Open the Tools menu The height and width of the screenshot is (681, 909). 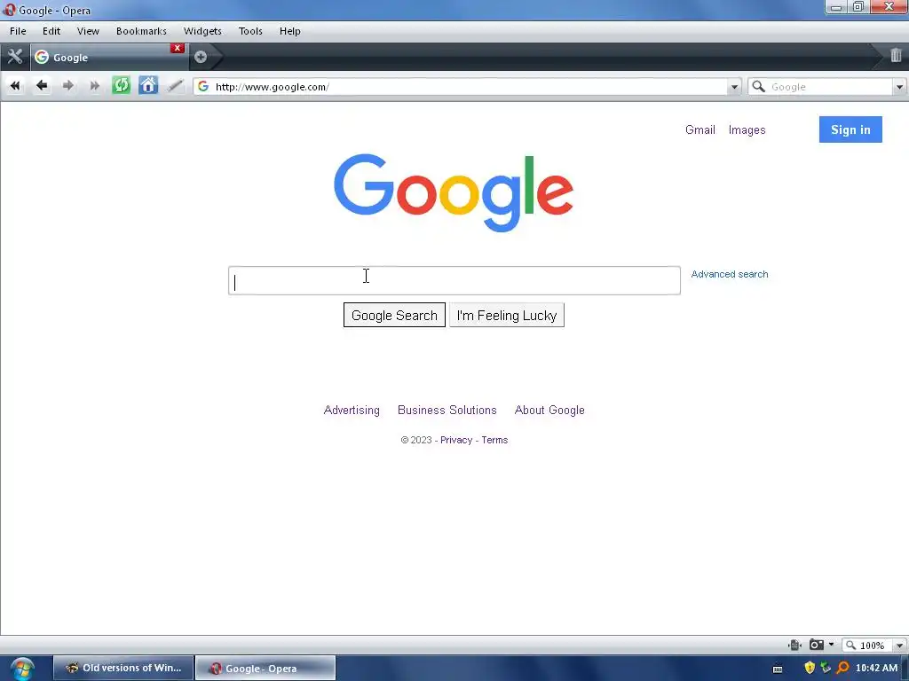pos(250,31)
